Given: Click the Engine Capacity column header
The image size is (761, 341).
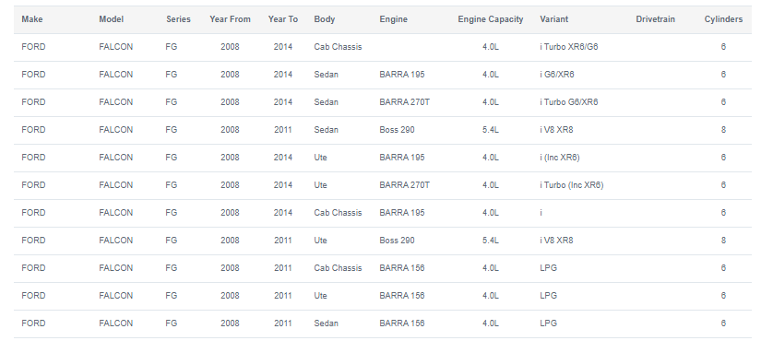Looking at the screenshot, I should pyautogui.click(x=490, y=19).
